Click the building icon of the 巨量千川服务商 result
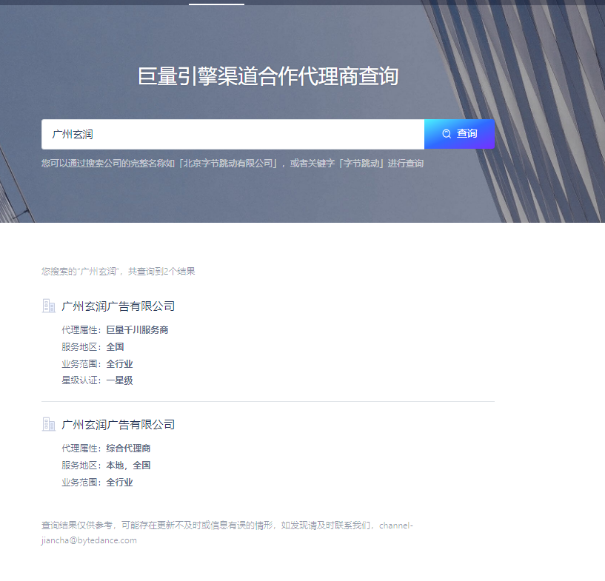The image size is (605, 581). [x=49, y=306]
